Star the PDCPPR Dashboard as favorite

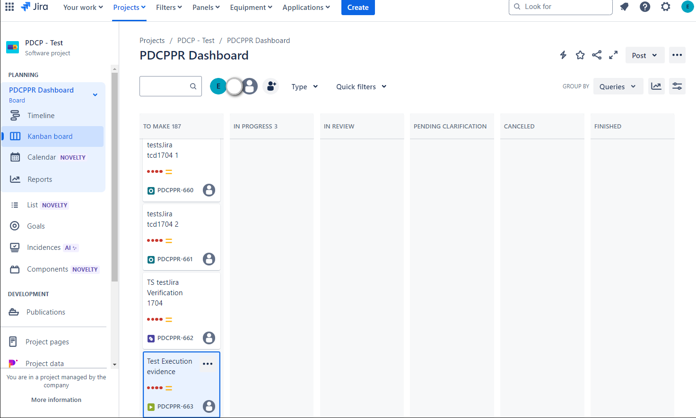pos(580,55)
